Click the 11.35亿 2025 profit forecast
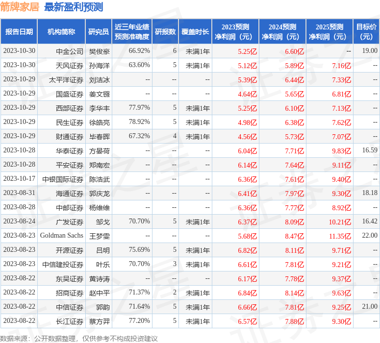Screen dimensions: 380x343 340,236
